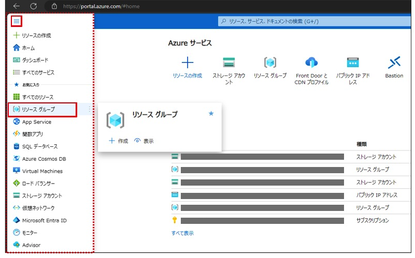Click リソースの作成 plus icon in Azure services
The image size is (415, 258).
188,63
